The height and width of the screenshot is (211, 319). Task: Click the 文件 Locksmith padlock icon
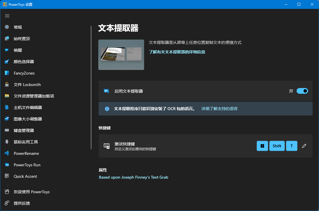coord(7,84)
